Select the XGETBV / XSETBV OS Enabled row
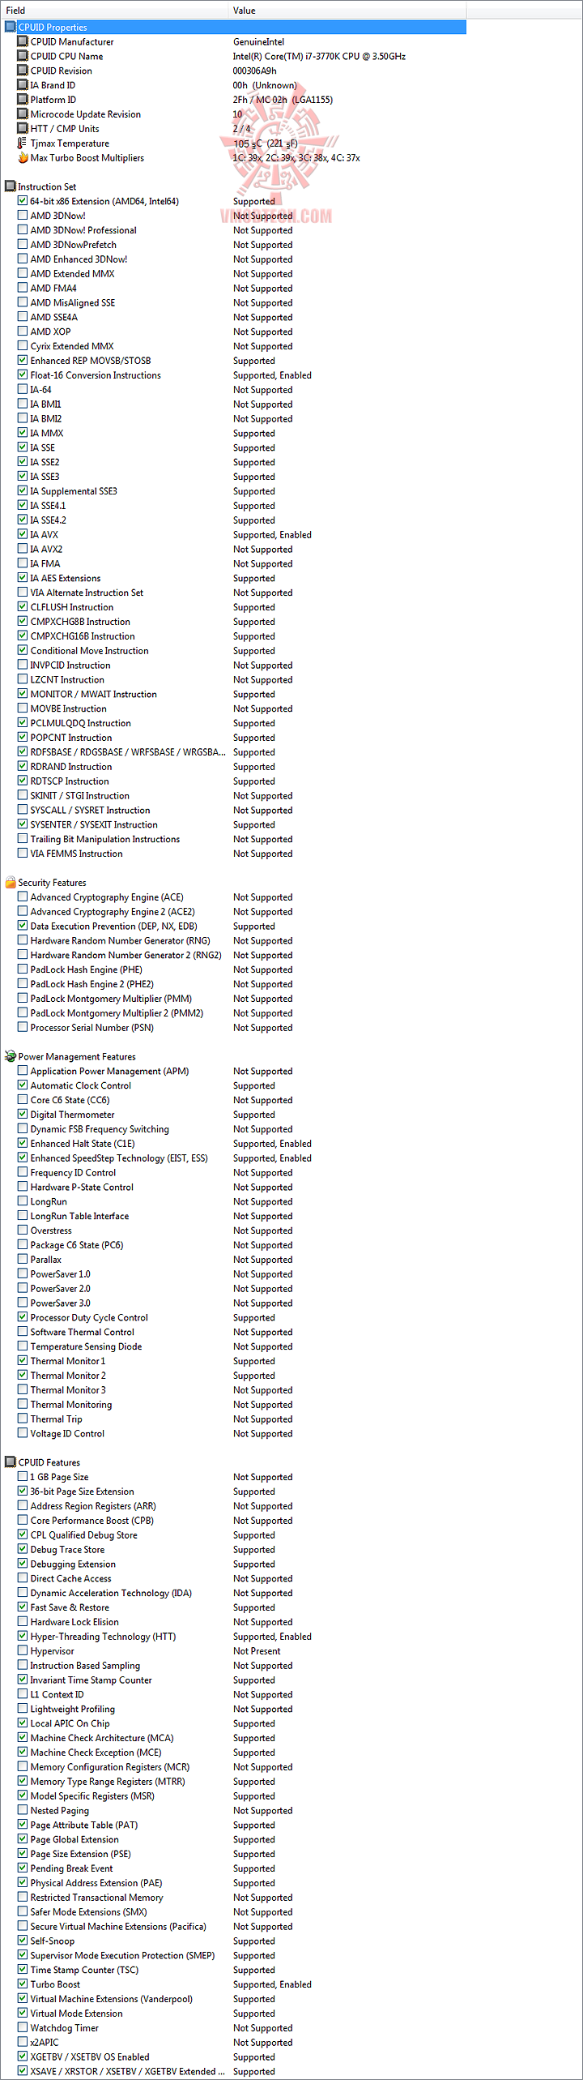Screen dimensions: 583x2080 [234, 2057]
